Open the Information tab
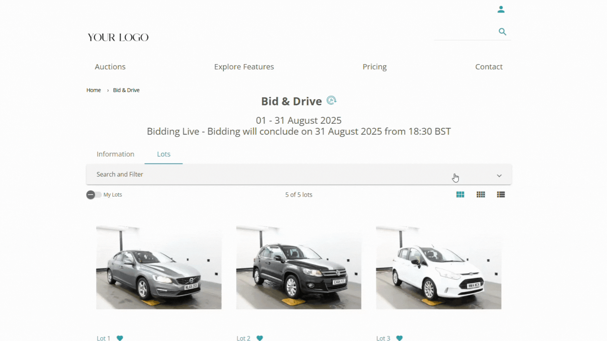Screen dimensions: 607x341 coord(115,154)
